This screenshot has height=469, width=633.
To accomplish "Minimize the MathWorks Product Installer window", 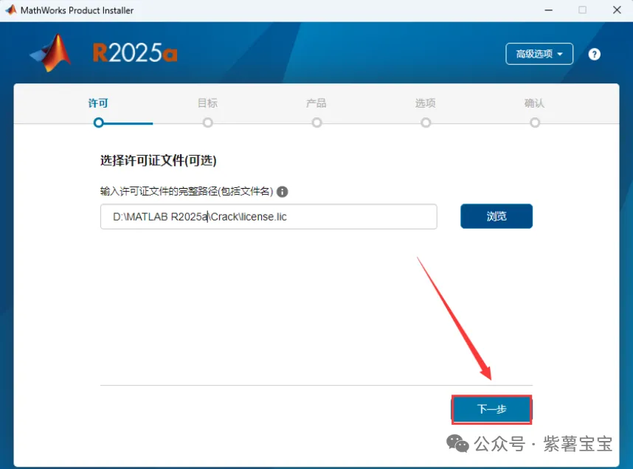I will [x=547, y=10].
